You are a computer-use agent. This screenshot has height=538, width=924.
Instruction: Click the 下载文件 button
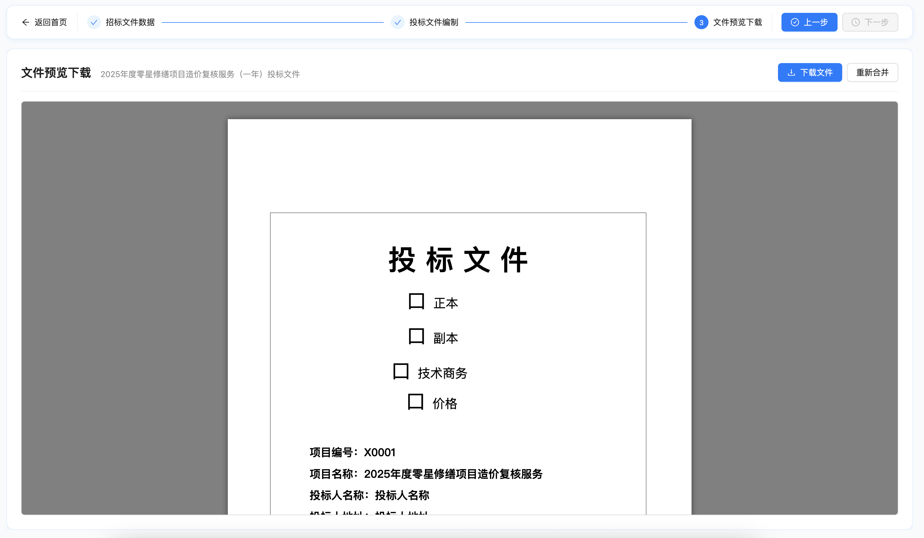[810, 72]
